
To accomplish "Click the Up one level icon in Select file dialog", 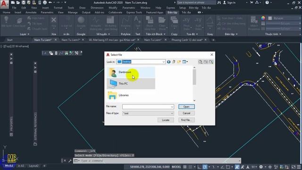I will (174, 62).
